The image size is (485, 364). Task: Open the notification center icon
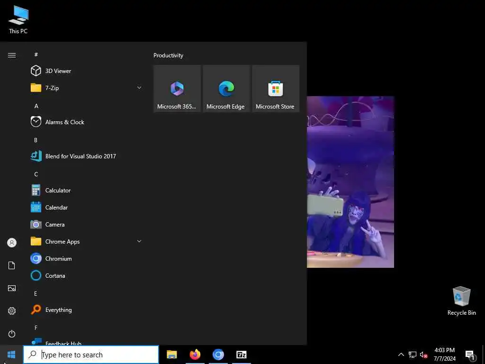(x=470, y=355)
